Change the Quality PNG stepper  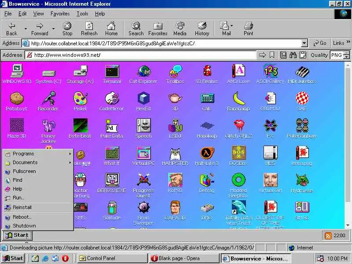pyautogui.click(x=347, y=55)
